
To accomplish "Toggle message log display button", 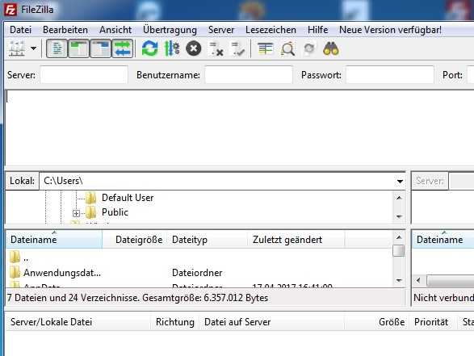I will point(57,48).
